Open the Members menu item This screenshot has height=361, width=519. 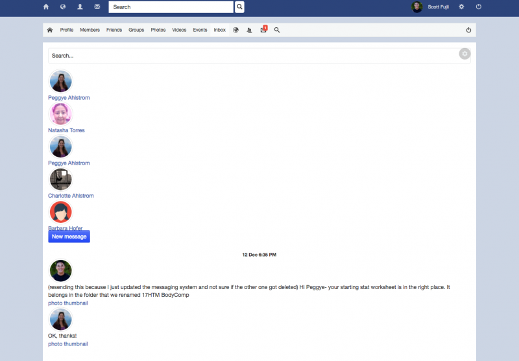pos(90,30)
